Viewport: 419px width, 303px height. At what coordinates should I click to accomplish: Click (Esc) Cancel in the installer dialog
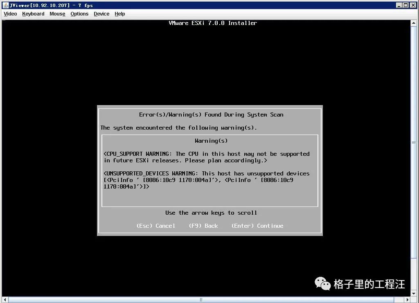(x=156, y=226)
